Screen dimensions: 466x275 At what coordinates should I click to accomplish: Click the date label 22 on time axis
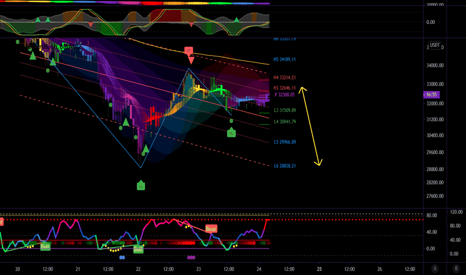pos(138,269)
